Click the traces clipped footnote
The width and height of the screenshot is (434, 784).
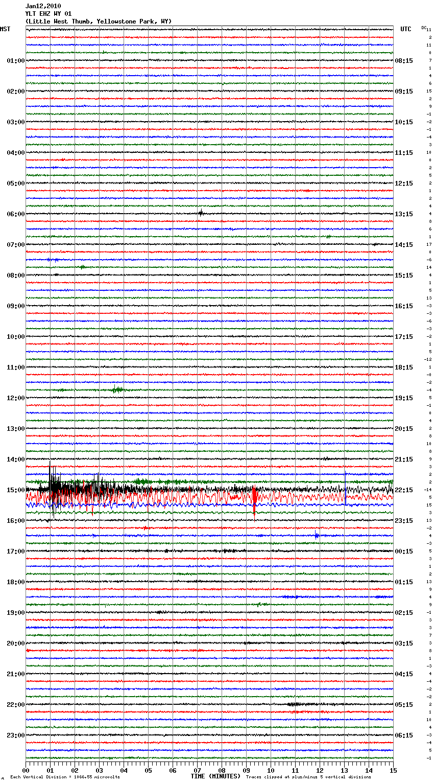click(x=308, y=777)
